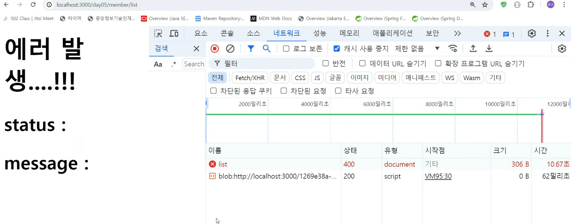The height and width of the screenshot is (224, 571).
Task: Focus the 필터 input field
Action: tap(262, 63)
